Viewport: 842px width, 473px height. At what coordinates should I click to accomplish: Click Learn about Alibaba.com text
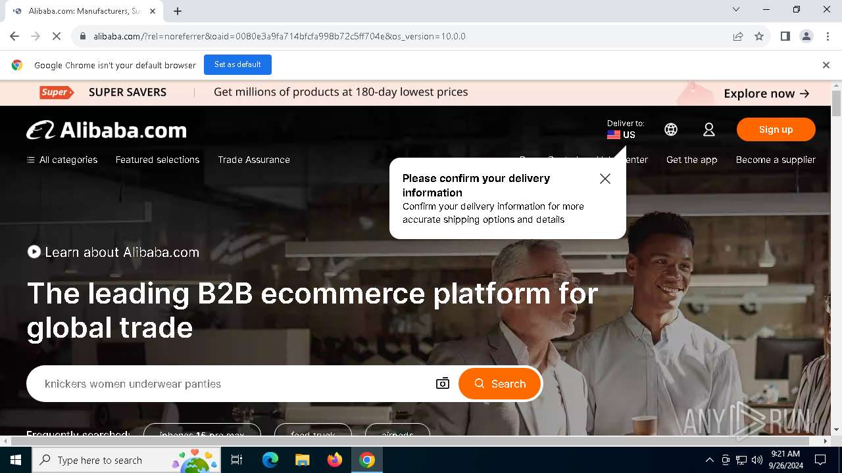click(x=122, y=252)
